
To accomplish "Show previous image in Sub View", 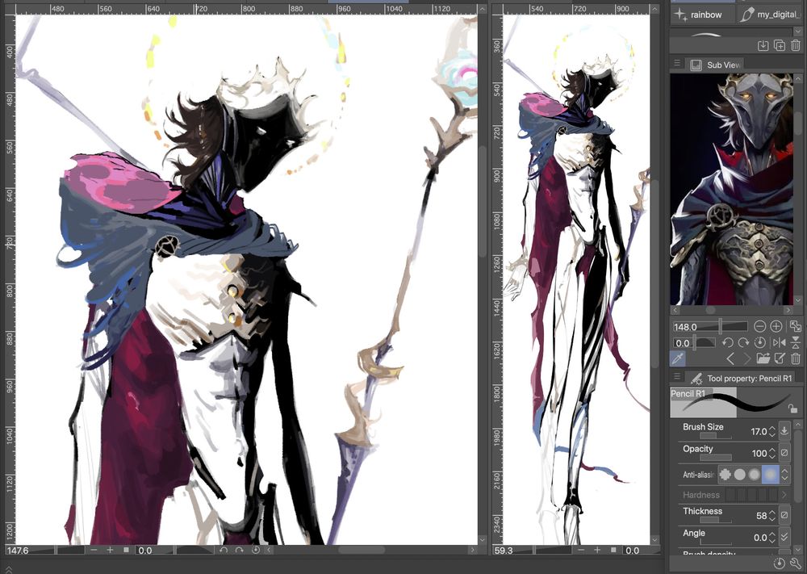I will 730,358.
